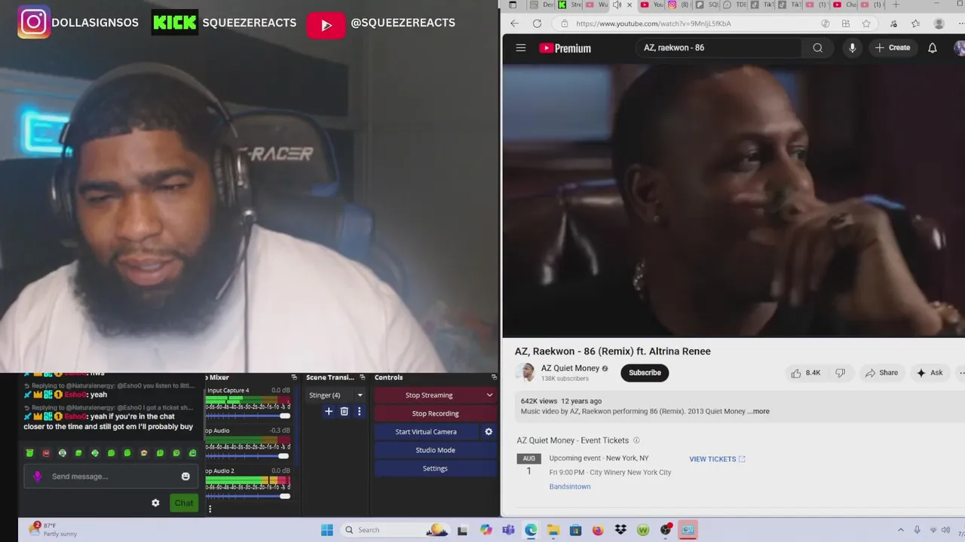965x542 pixels.
Task: Add a transition with the plus icon
Action: 328,411
